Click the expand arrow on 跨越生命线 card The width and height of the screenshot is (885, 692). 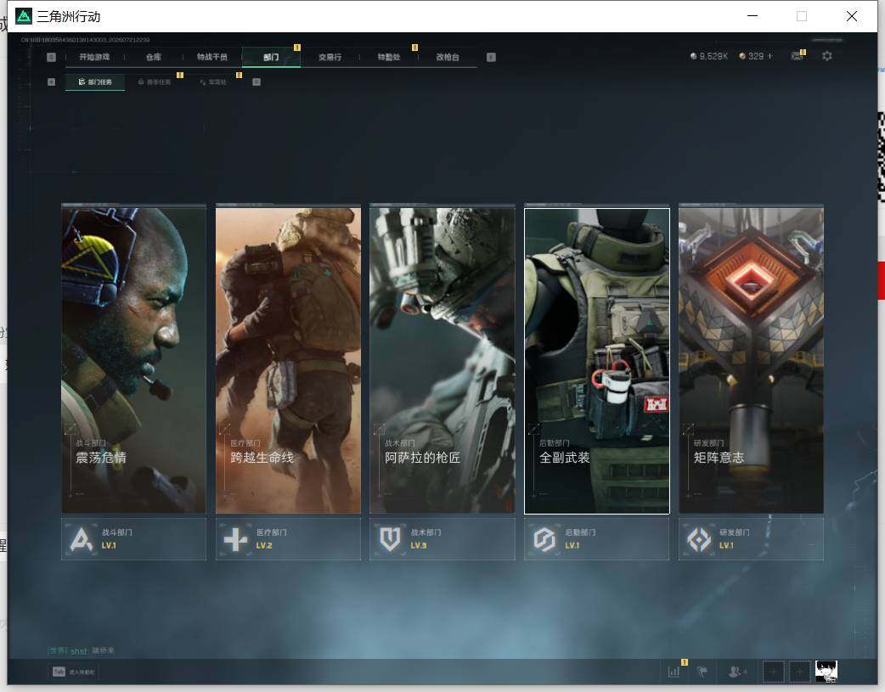224,430
